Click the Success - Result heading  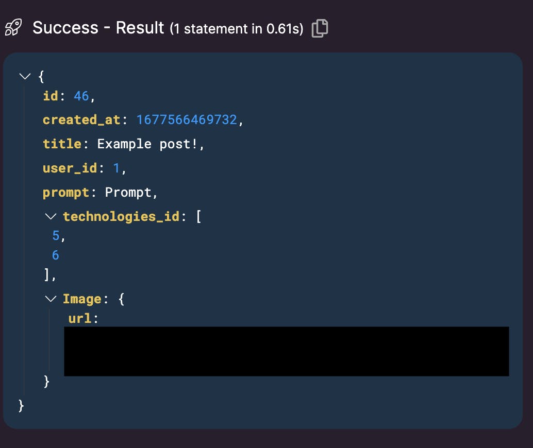coord(98,28)
